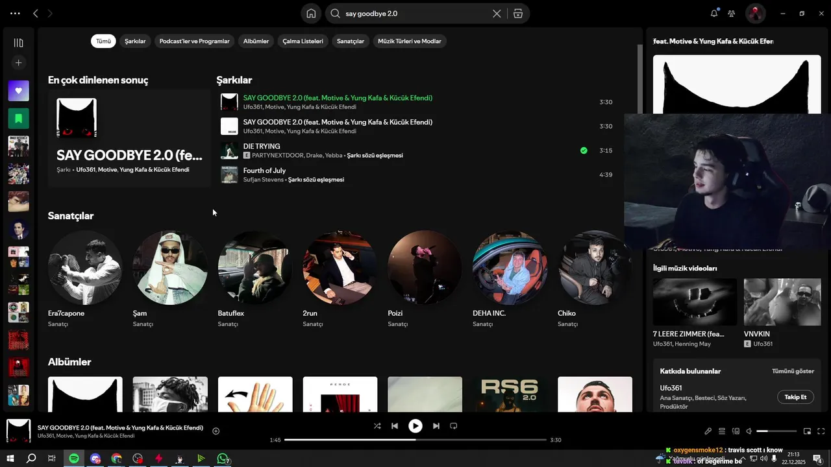This screenshot has width=831, height=467.
Task: Add current song to Liked Songs
Action: click(x=216, y=431)
